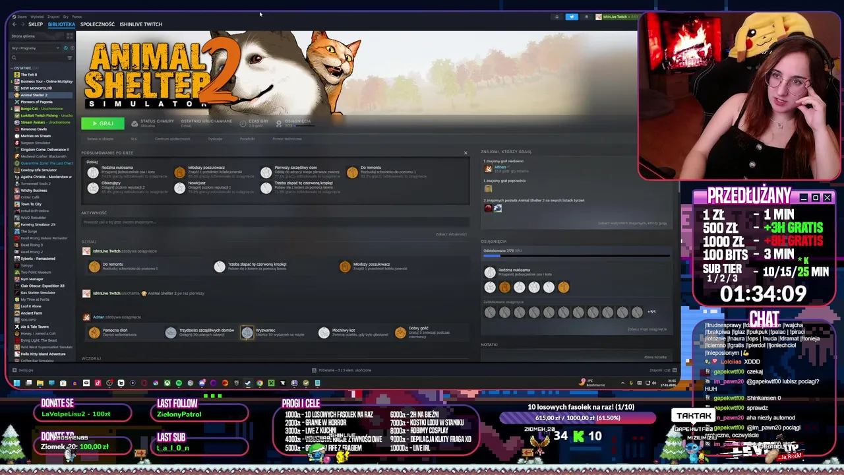Expand the Gry i Programy dropdown

(58, 48)
